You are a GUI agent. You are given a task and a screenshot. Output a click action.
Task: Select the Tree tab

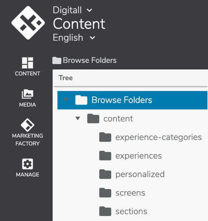coord(66,78)
